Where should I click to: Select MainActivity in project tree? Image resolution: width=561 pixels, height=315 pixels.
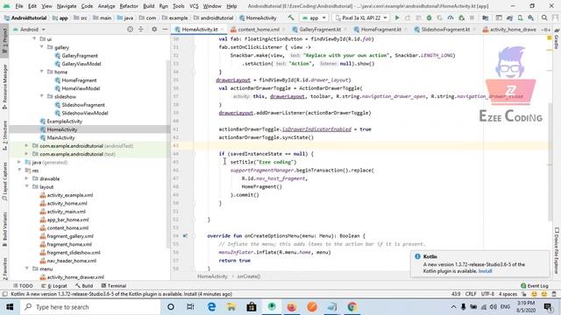[x=60, y=137]
